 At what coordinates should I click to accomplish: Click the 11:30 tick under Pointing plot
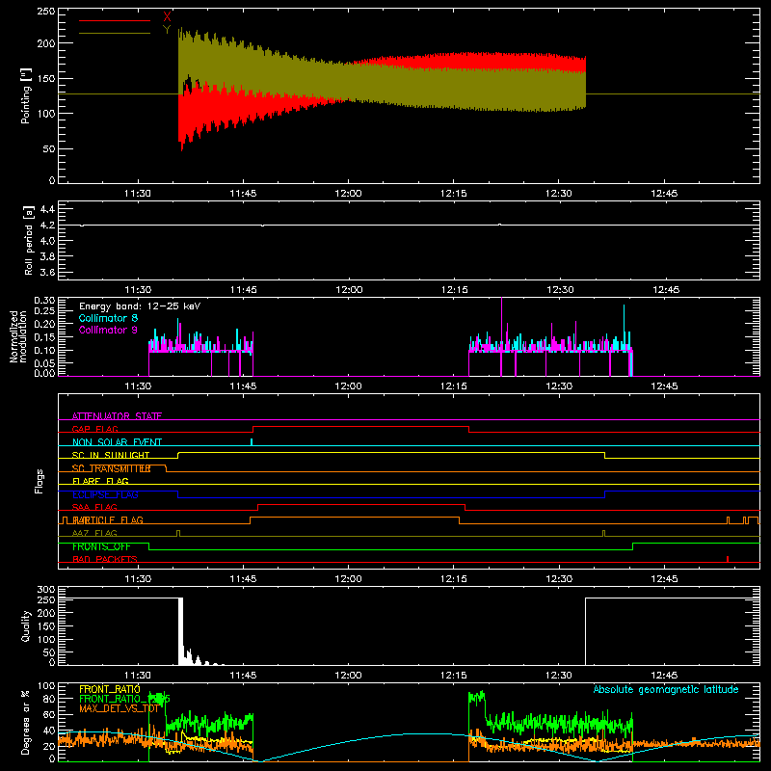point(138,194)
